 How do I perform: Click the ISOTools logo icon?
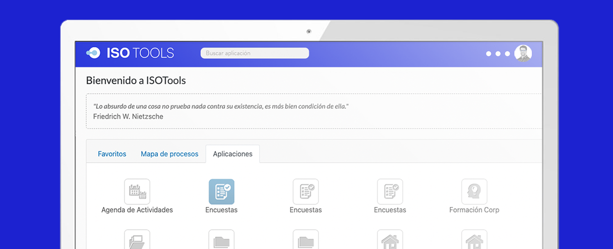click(93, 53)
